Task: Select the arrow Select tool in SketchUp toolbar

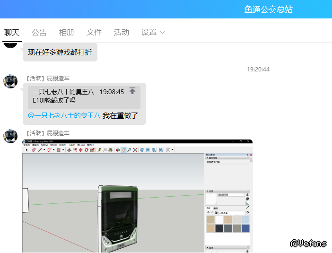Action: (x=27, y=150)
